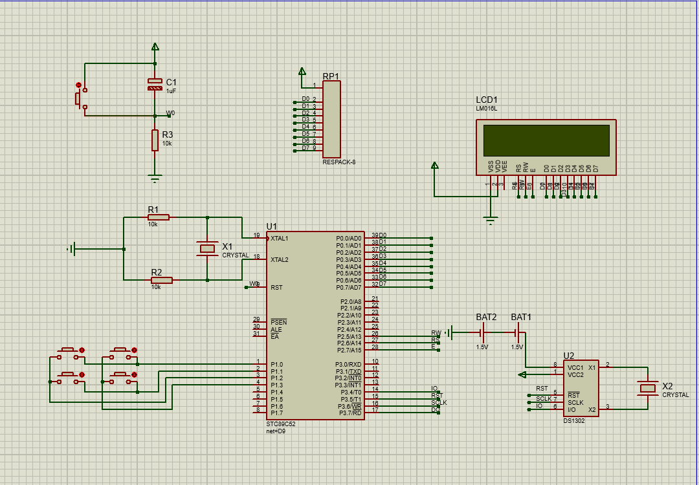
Task: Click the 'VSS' pin on the LCD
Action: [491, 167]
